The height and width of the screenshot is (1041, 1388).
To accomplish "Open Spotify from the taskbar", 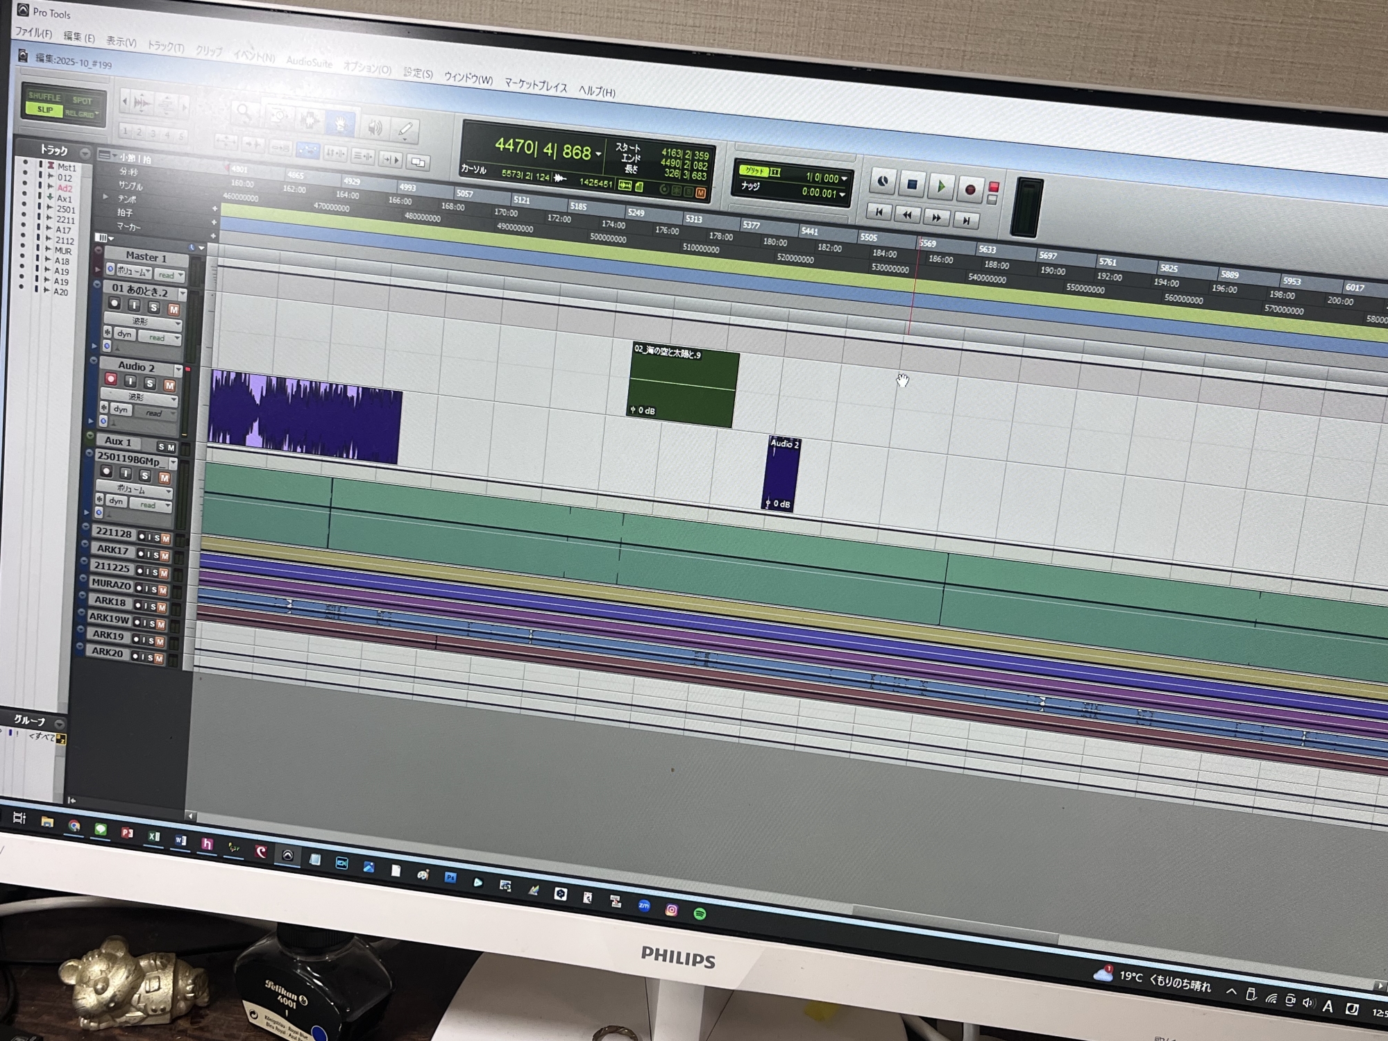I will pyautogui.click(x=700, y=913).
